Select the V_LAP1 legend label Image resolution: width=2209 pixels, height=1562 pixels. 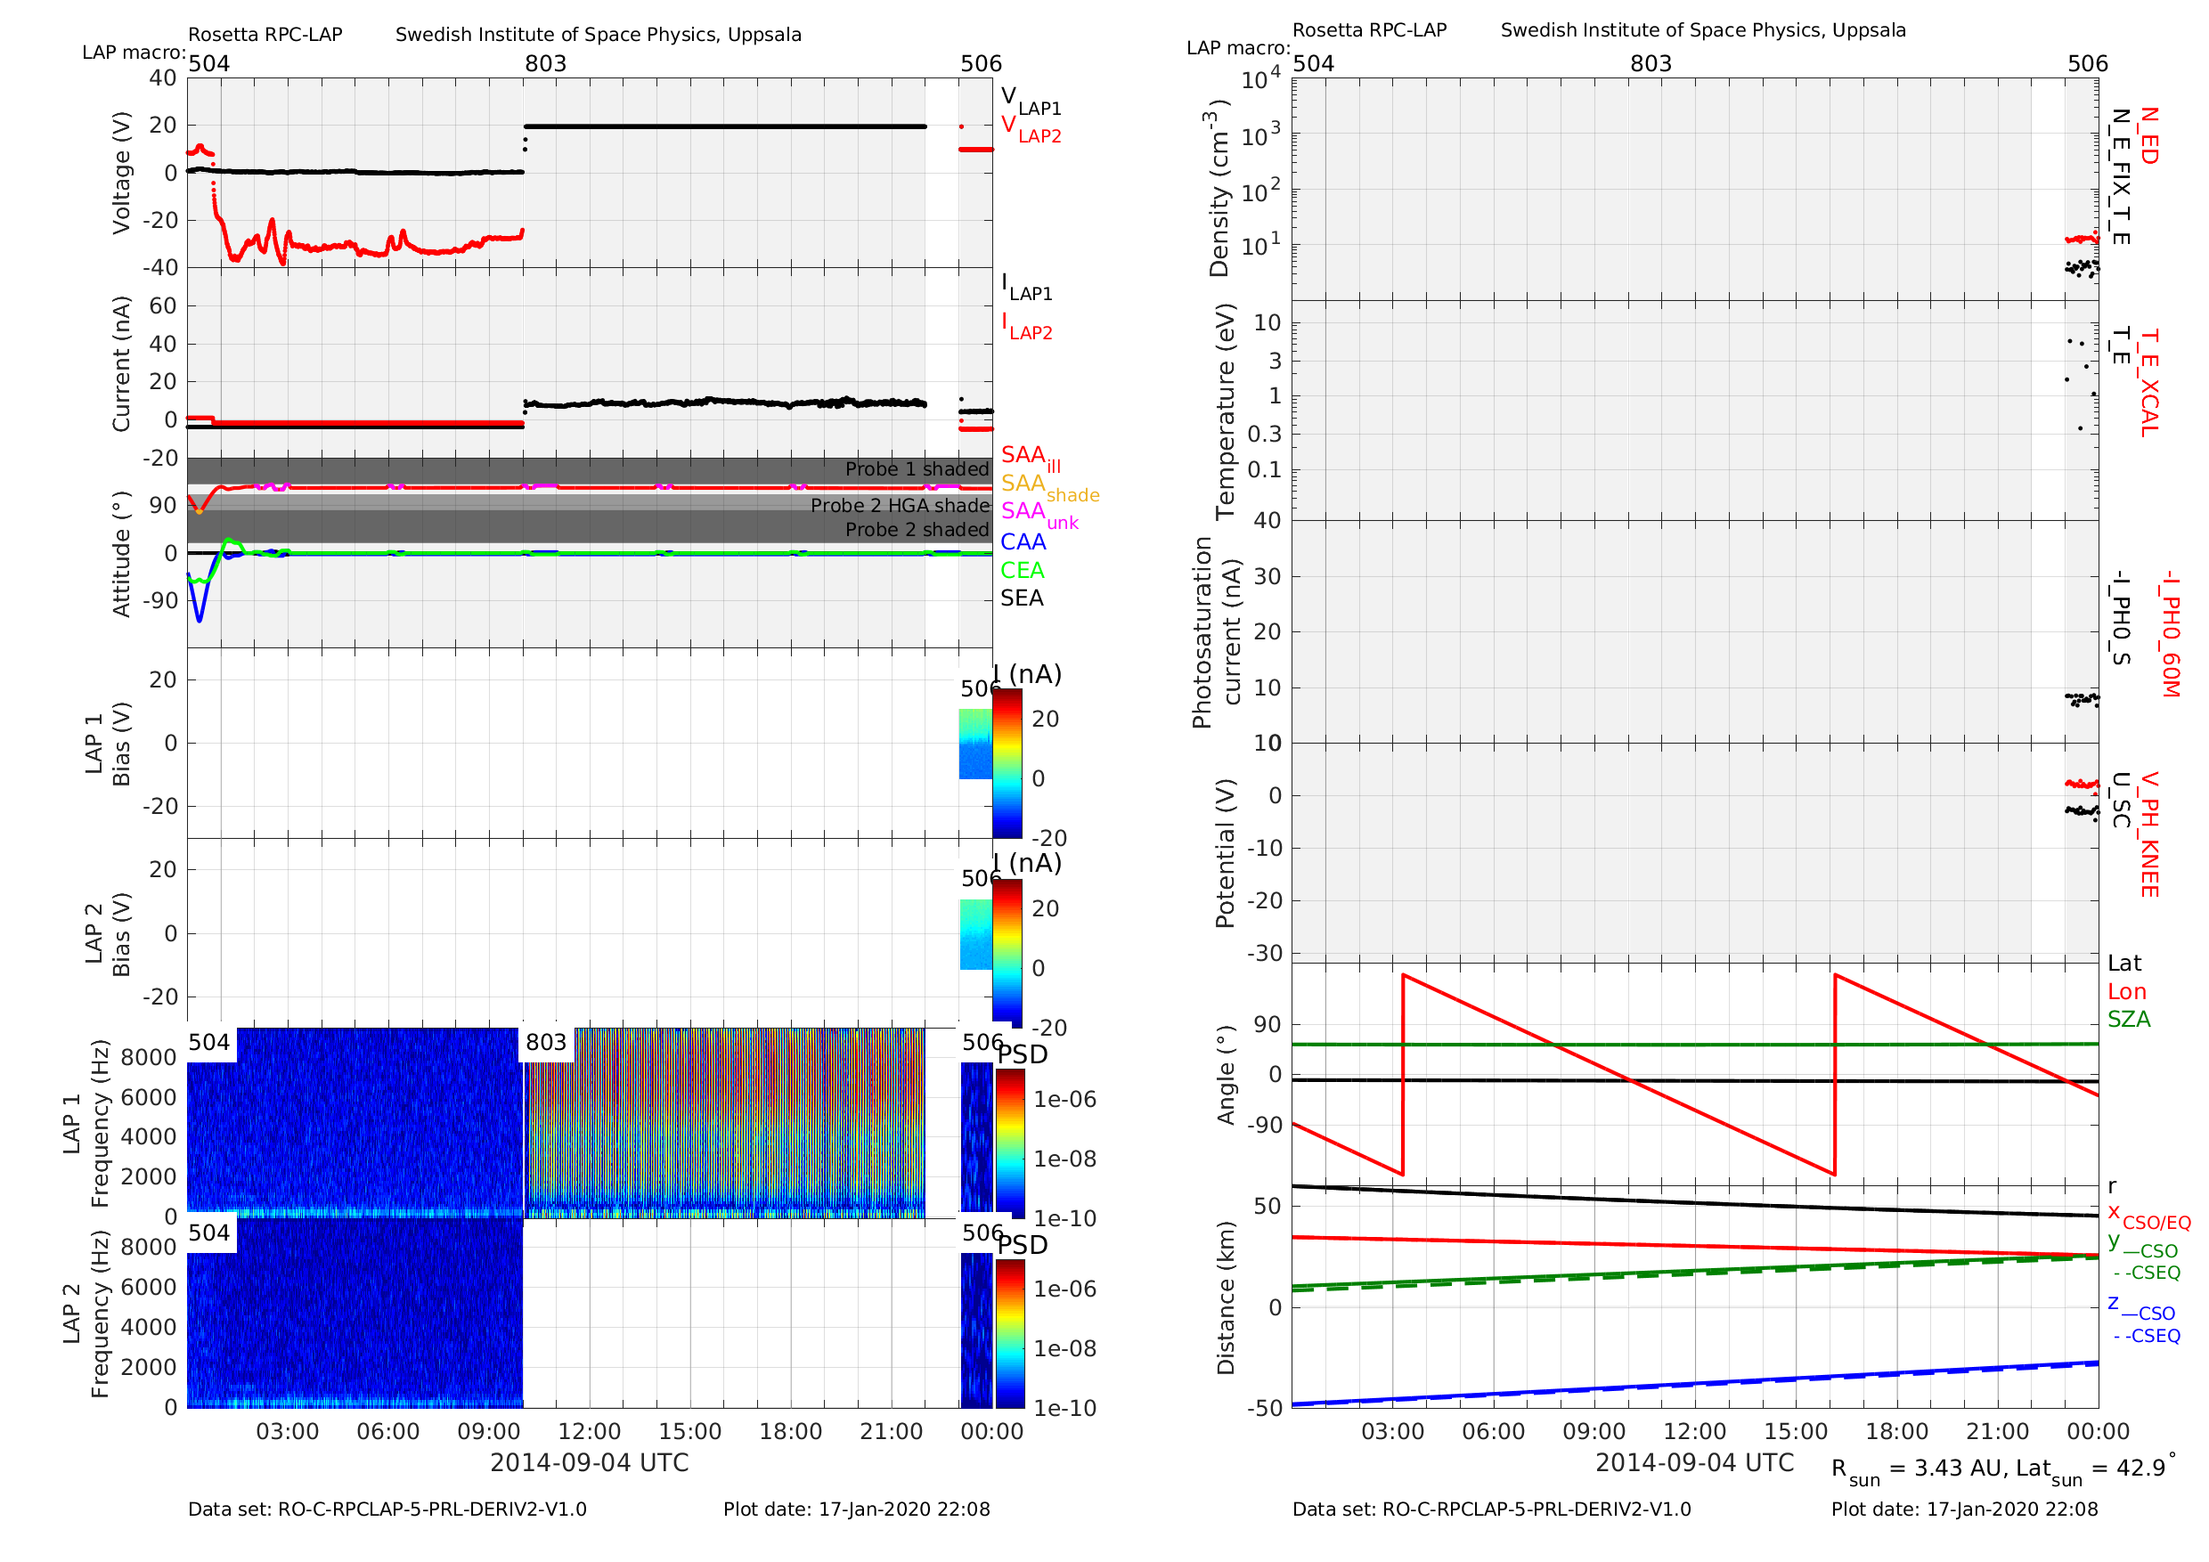[1031, 101]
